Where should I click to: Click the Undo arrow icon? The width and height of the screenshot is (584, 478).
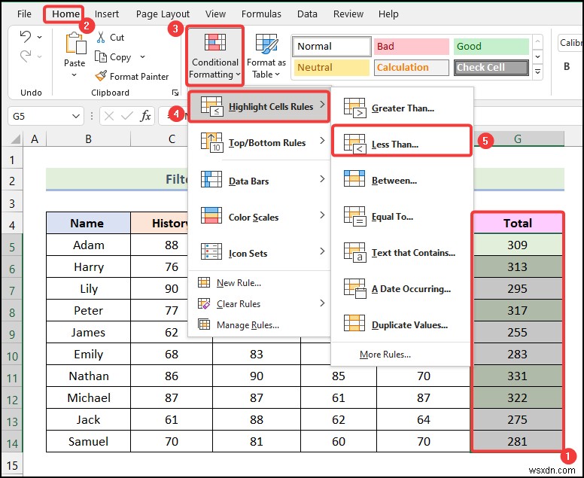click(26, 37)
